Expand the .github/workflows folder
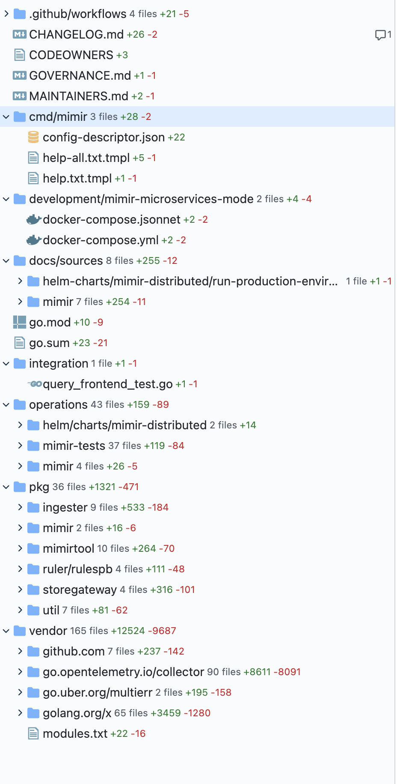The image size is (403, 784). coord(6,14)
